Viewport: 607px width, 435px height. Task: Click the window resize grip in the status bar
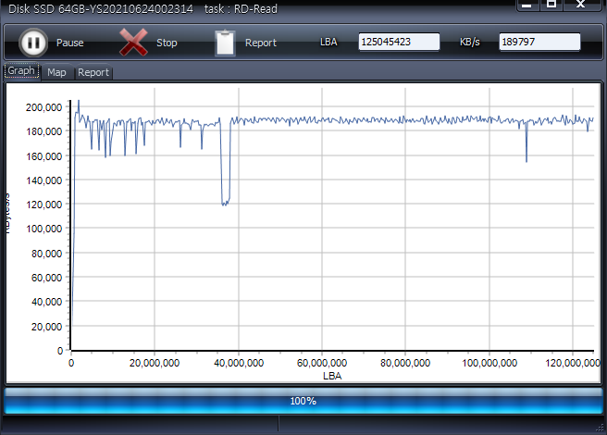[600, 428]
